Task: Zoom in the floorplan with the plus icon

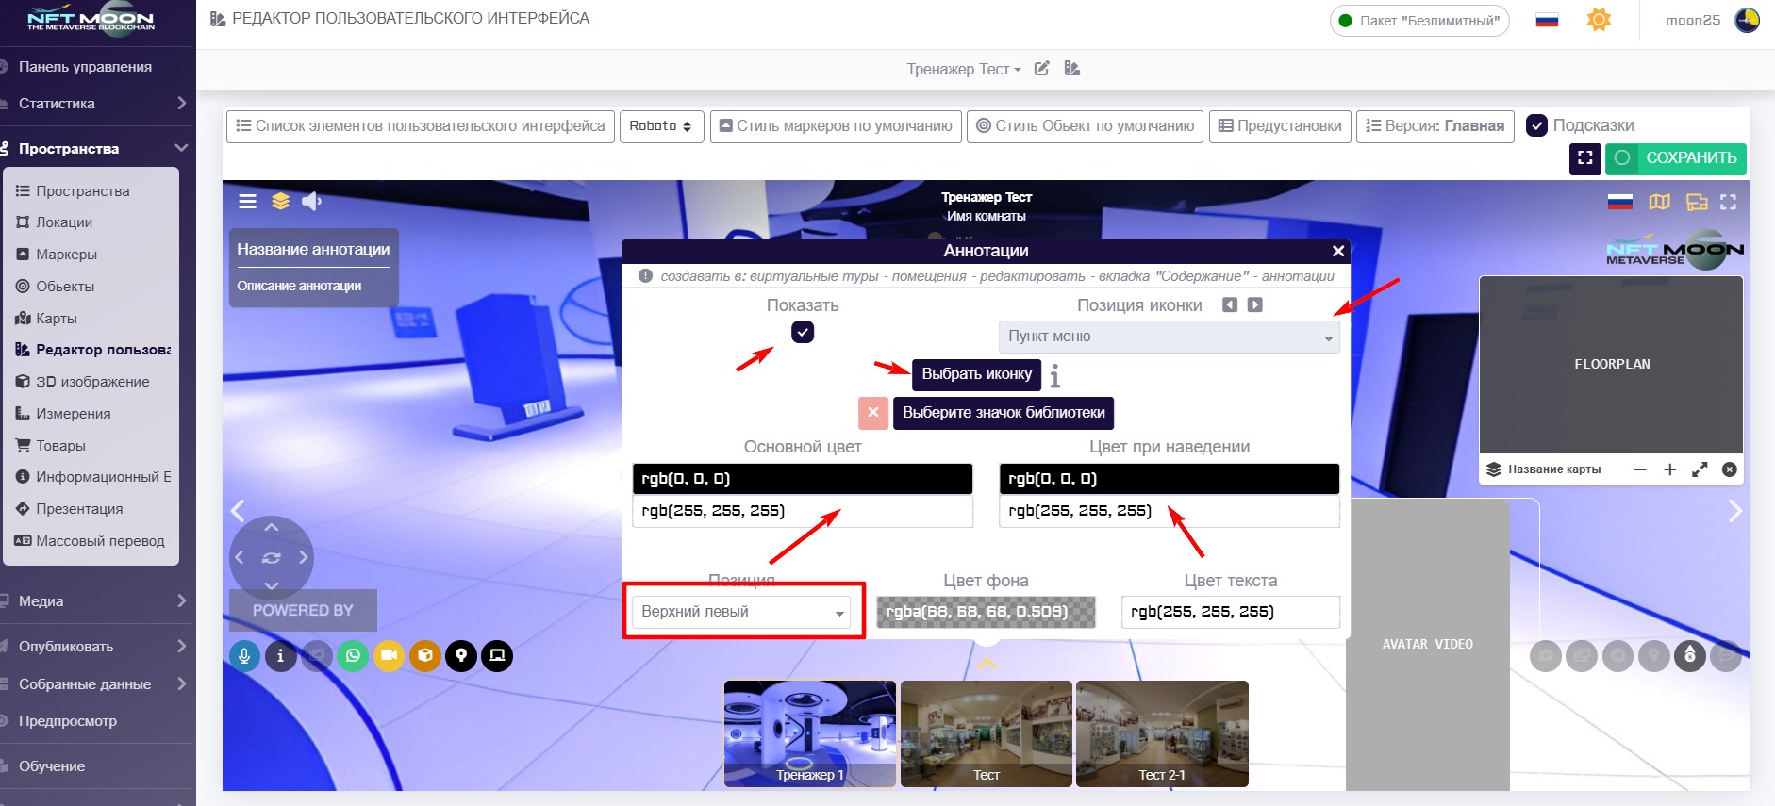Action: point(1669,469)
